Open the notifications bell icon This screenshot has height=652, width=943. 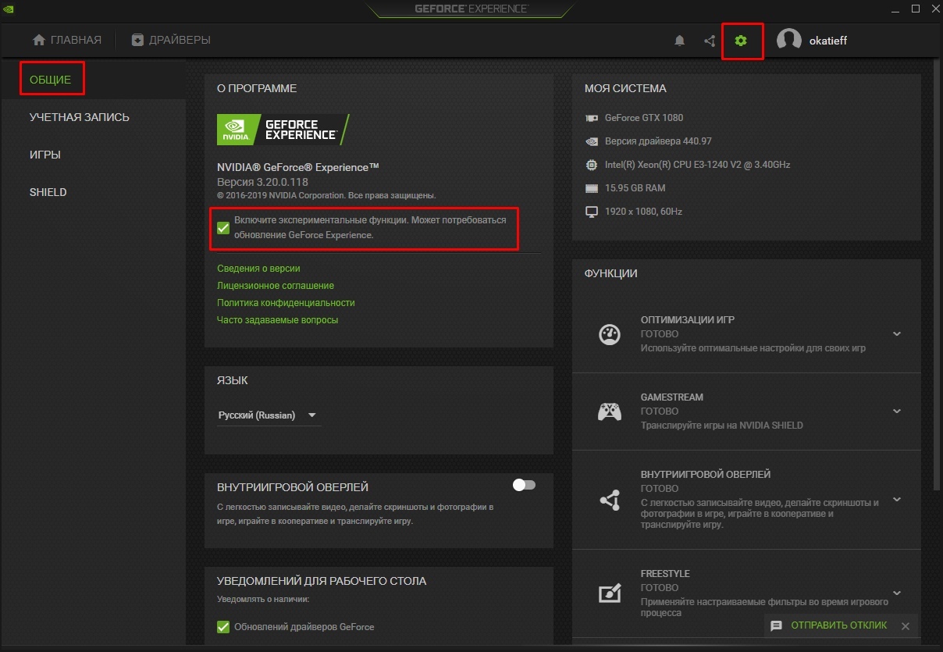[x=679, y=41]
